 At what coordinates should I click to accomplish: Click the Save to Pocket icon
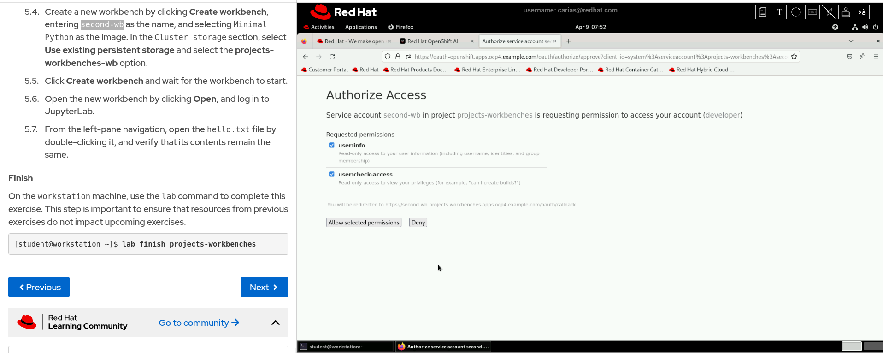[849, 57]
